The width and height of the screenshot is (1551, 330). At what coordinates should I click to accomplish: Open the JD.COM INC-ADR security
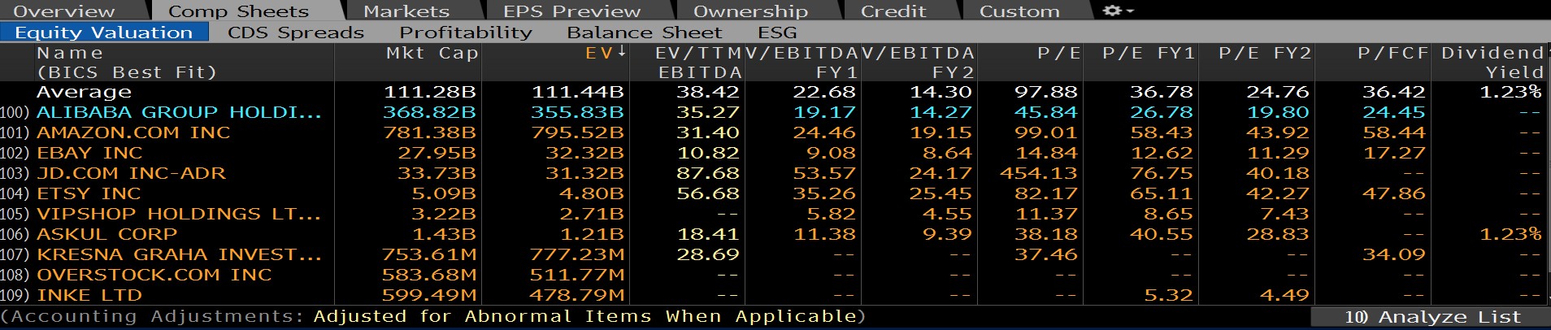pyautogui.click(x=131, y=173)
